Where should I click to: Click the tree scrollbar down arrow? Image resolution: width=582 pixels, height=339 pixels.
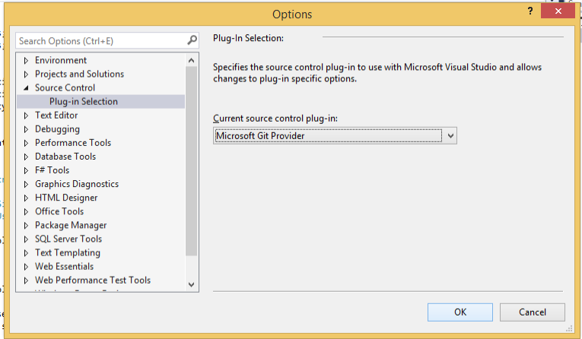pyautogui.click(x=192, y=284)
